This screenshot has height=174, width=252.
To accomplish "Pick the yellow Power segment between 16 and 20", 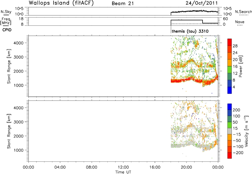I will coord(230,63).
